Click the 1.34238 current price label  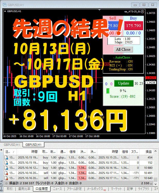coord(151,82)
